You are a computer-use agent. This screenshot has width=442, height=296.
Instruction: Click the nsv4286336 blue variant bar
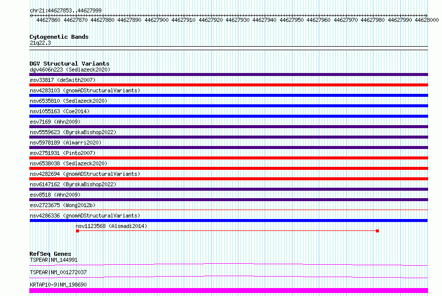click(228, 221)
